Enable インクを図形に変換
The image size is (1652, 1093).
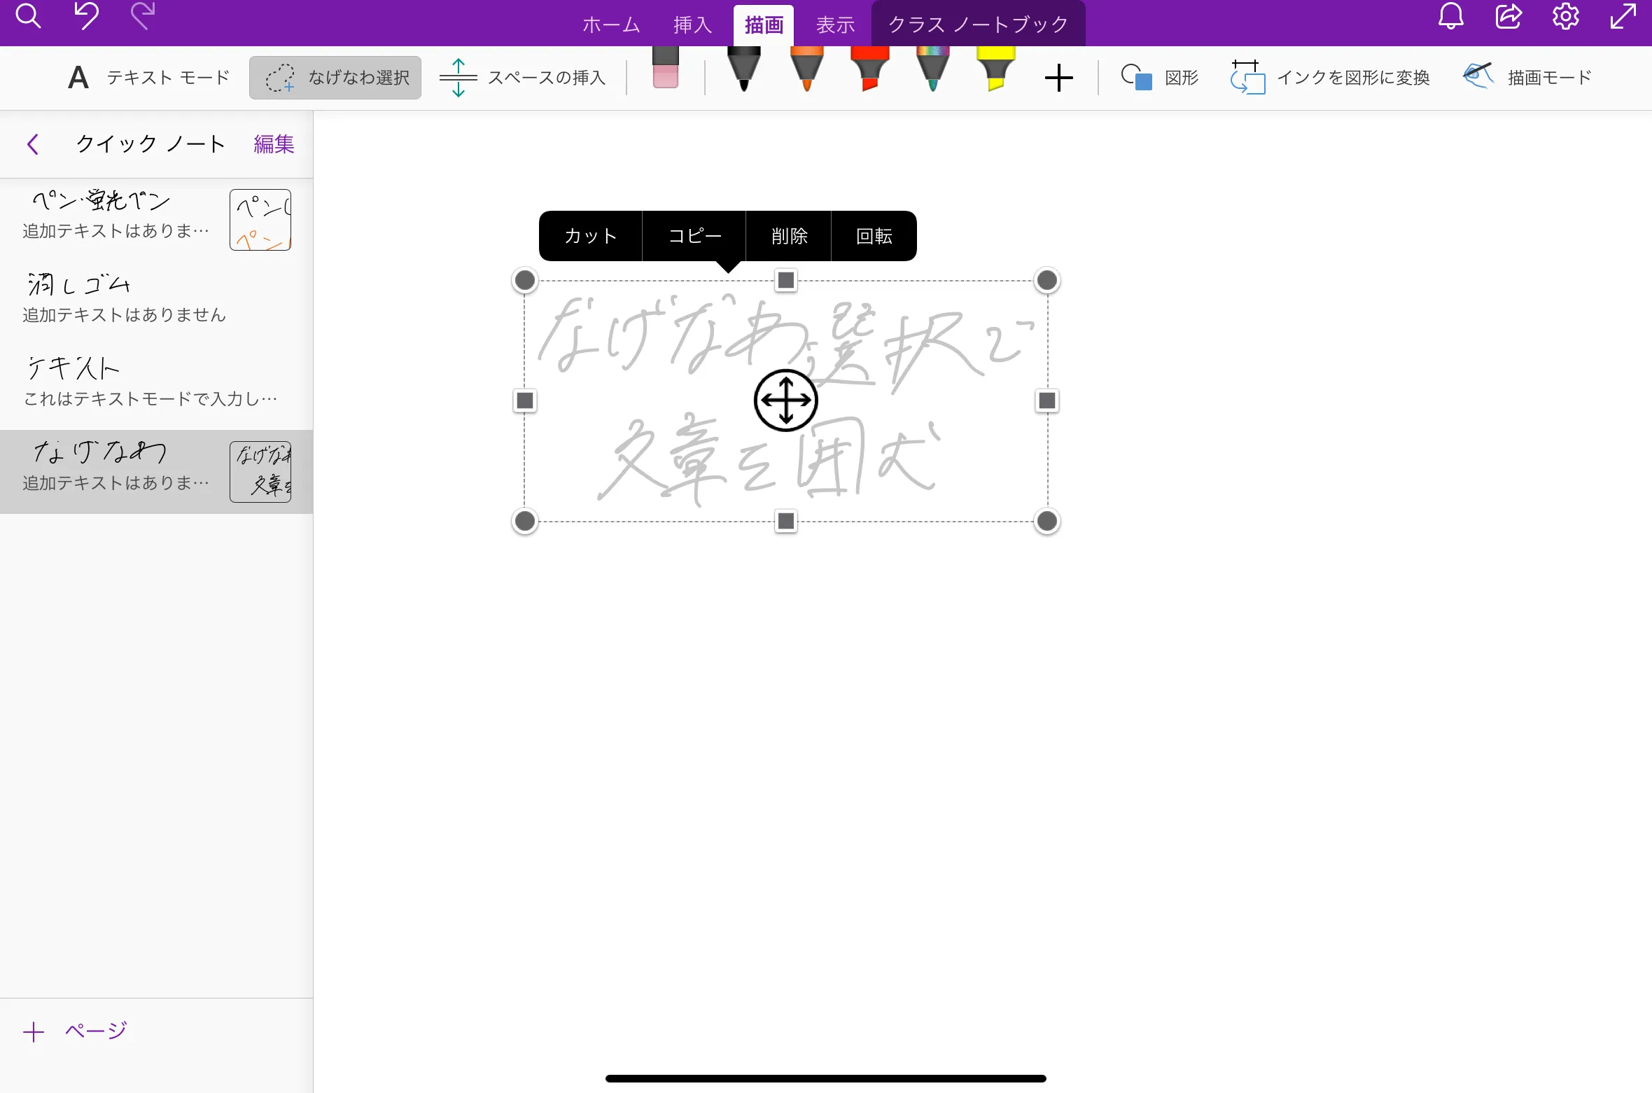(x=1330, y=77)
